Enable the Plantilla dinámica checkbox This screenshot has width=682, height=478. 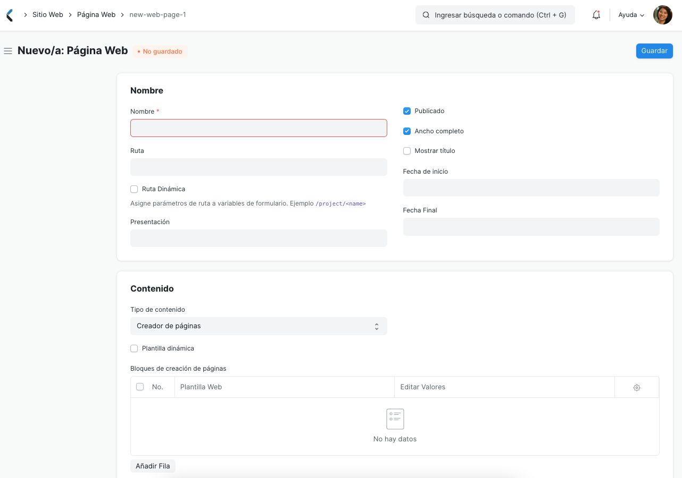(x=134, y=348)
